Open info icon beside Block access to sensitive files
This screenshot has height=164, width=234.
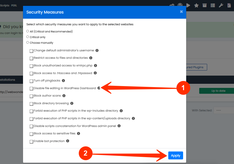point(79,133)
